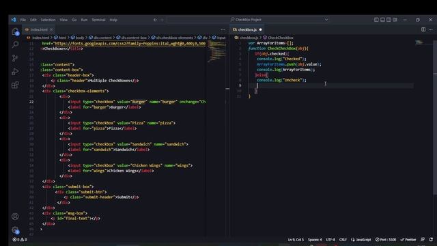Click the var ArrayForItems declaration line
This screenshot has height=246, width=437.
coord(270,43)
